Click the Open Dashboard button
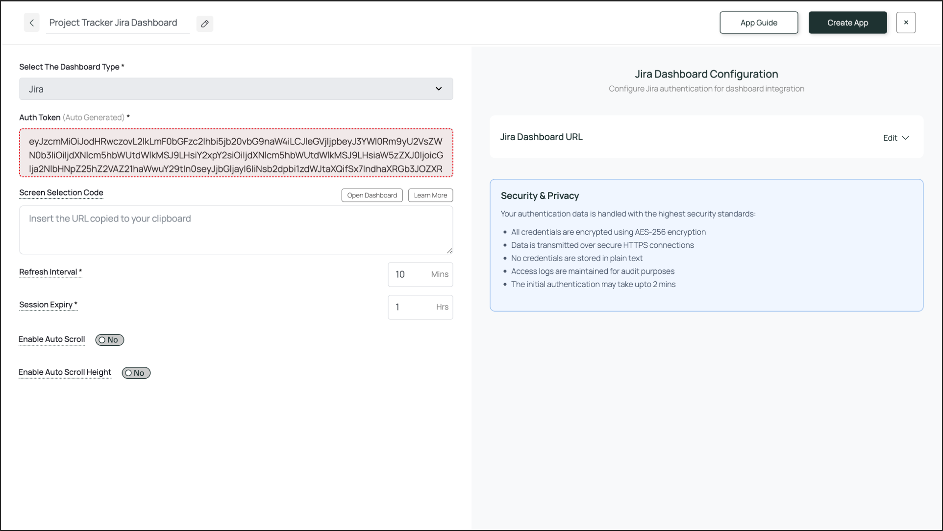 (x=372, y=195)
